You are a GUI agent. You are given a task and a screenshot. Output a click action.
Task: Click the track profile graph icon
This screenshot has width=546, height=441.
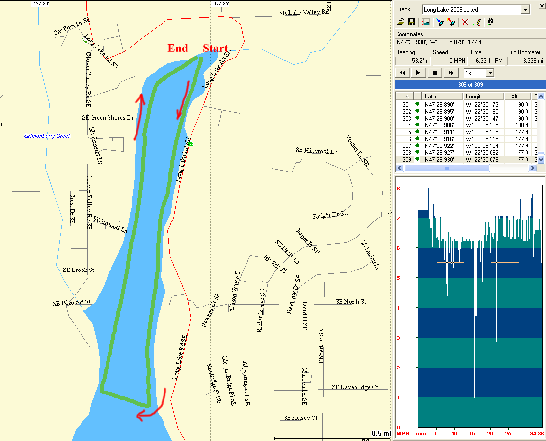(x=425, y=22)
